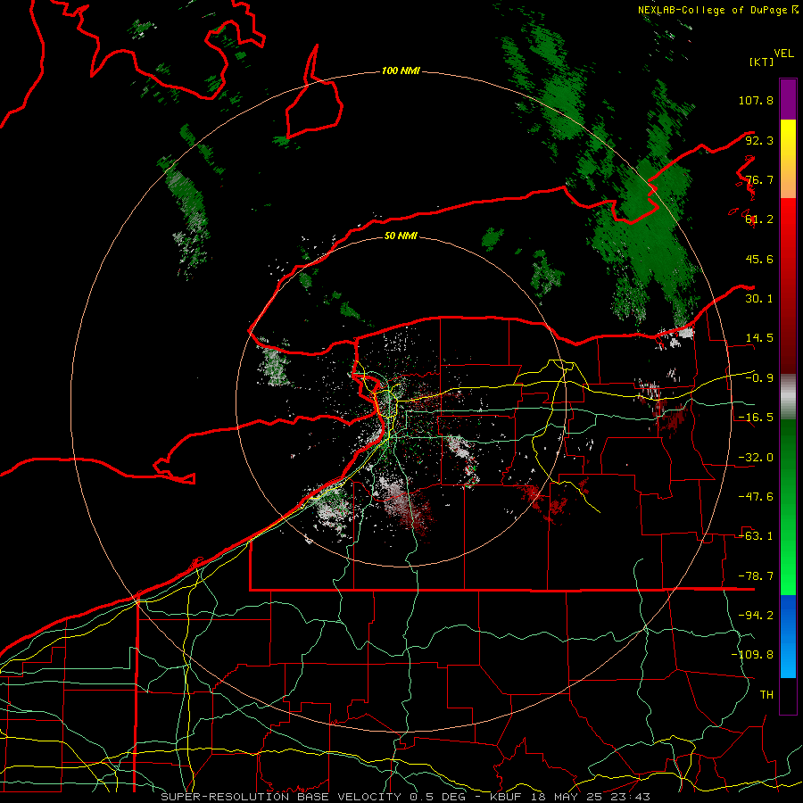The height and width of the screenshot is (803, 803).
Task: Click the -94.2 legend value
Action: [756, 615]
